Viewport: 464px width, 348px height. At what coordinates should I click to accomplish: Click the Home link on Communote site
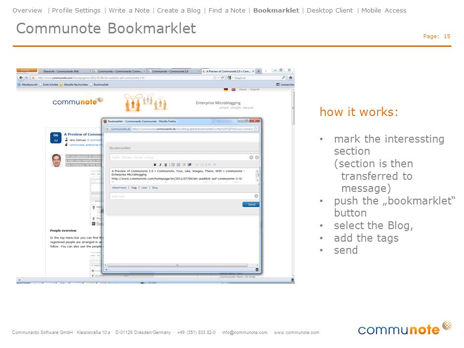tap(243, 89)
